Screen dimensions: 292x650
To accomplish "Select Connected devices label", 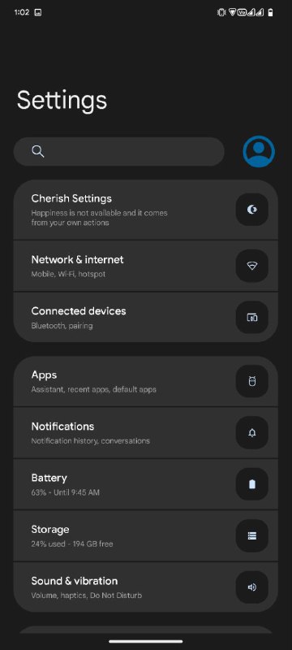I will click(x=79, y=311).
